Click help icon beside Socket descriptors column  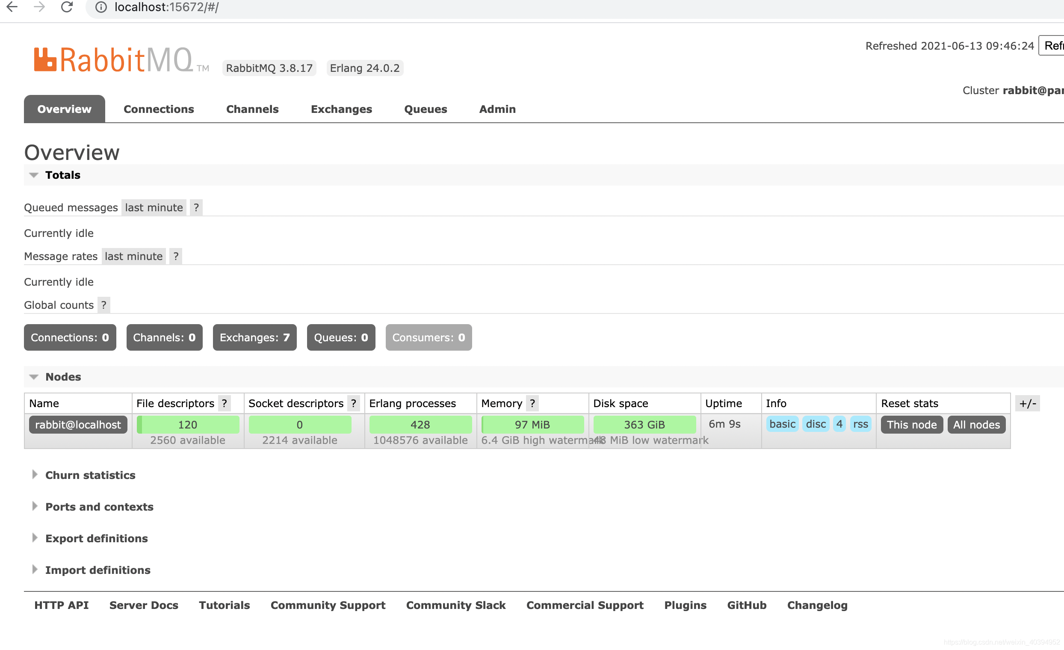(353, 404)
